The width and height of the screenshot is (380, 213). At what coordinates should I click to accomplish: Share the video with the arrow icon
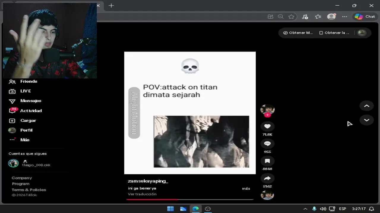(x=267, y=178)
